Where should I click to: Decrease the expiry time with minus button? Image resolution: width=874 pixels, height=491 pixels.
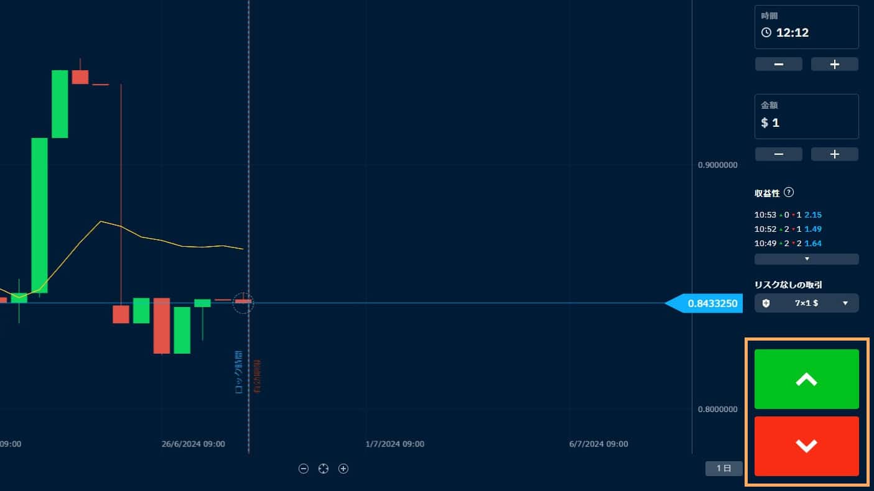click(778, 64)
